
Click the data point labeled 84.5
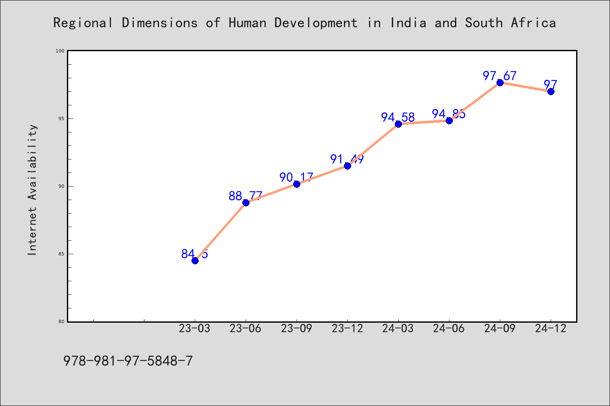[195, 261]
